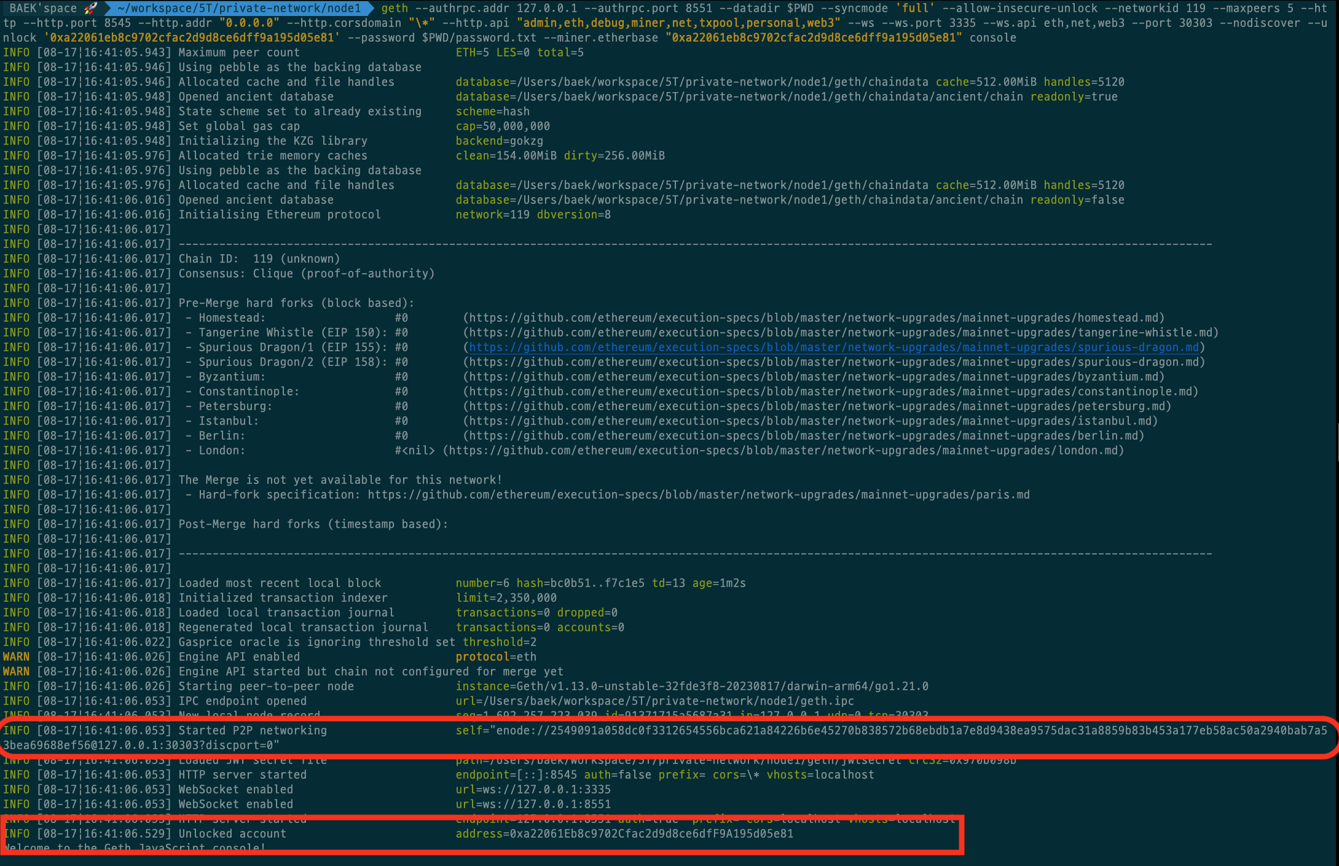Click the Chain ID 119 text line
Image resolution: width=1339 pixels, height=866 pixels.
(259, 259)
